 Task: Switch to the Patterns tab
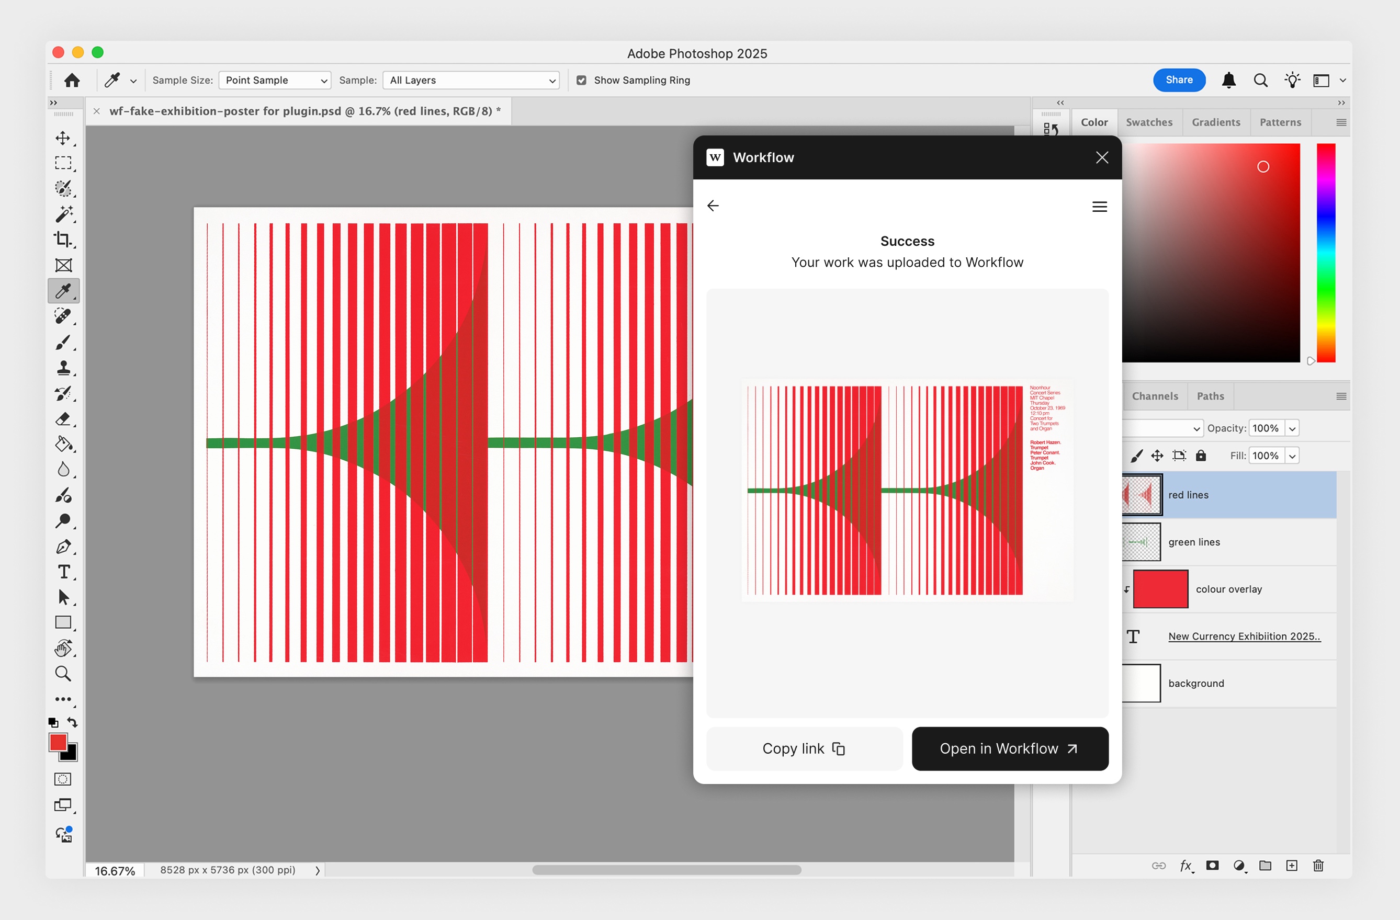pyautogui.click(x=1280, y=122)
